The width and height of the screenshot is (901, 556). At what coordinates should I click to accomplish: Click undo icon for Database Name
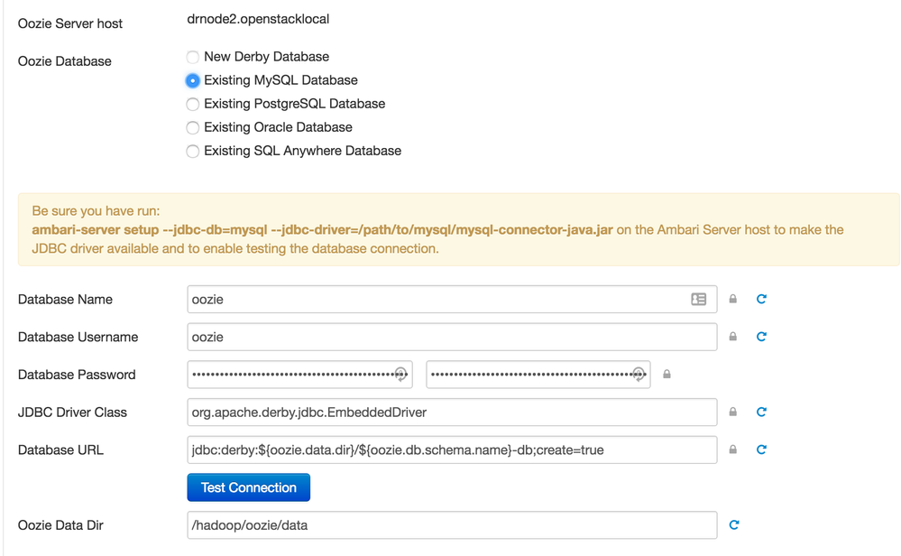click(761, 300)
